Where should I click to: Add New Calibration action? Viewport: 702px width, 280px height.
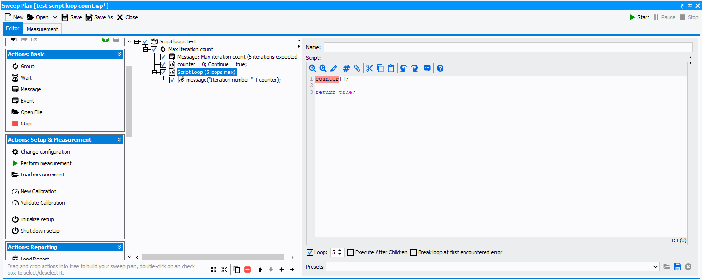pos(34,191)
